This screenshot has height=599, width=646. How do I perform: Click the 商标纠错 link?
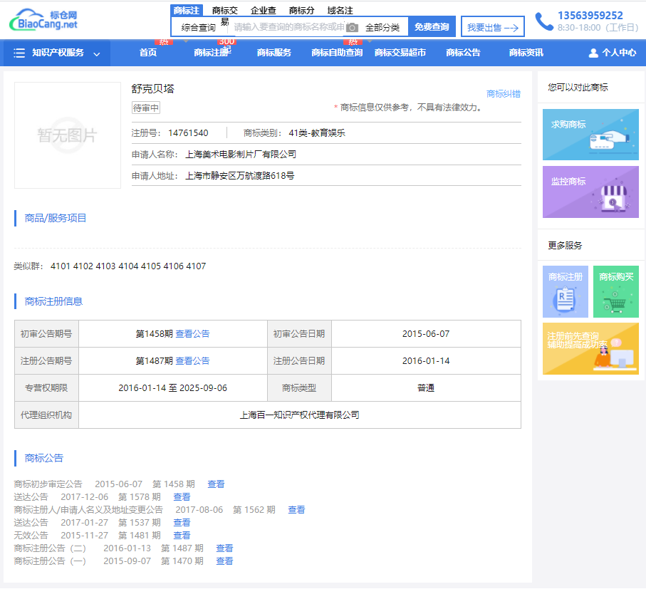[x=503, y=94]
